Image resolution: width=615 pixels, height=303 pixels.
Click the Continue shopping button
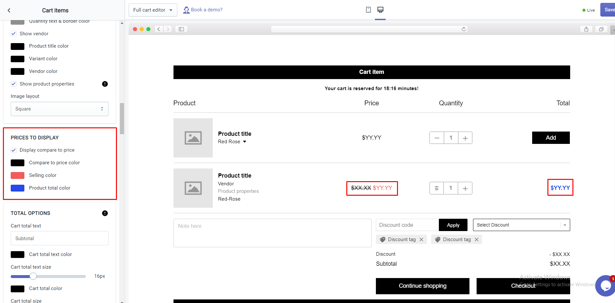click(422, 286)
